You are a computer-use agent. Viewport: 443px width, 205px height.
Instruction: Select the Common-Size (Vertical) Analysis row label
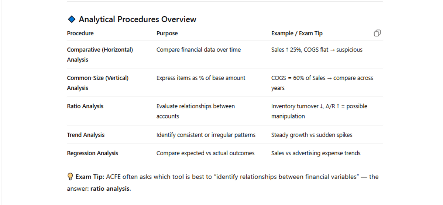pos(97,83)
